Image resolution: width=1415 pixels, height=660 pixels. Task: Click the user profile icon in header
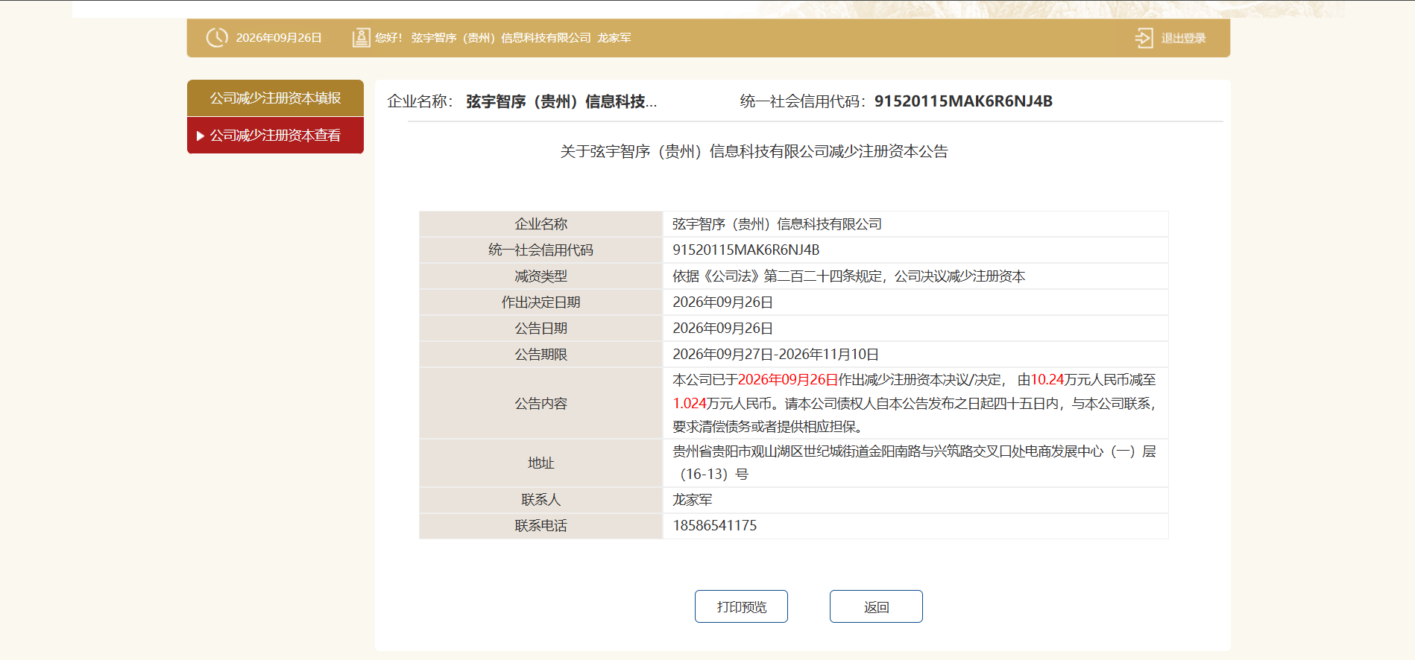point(361,37)
